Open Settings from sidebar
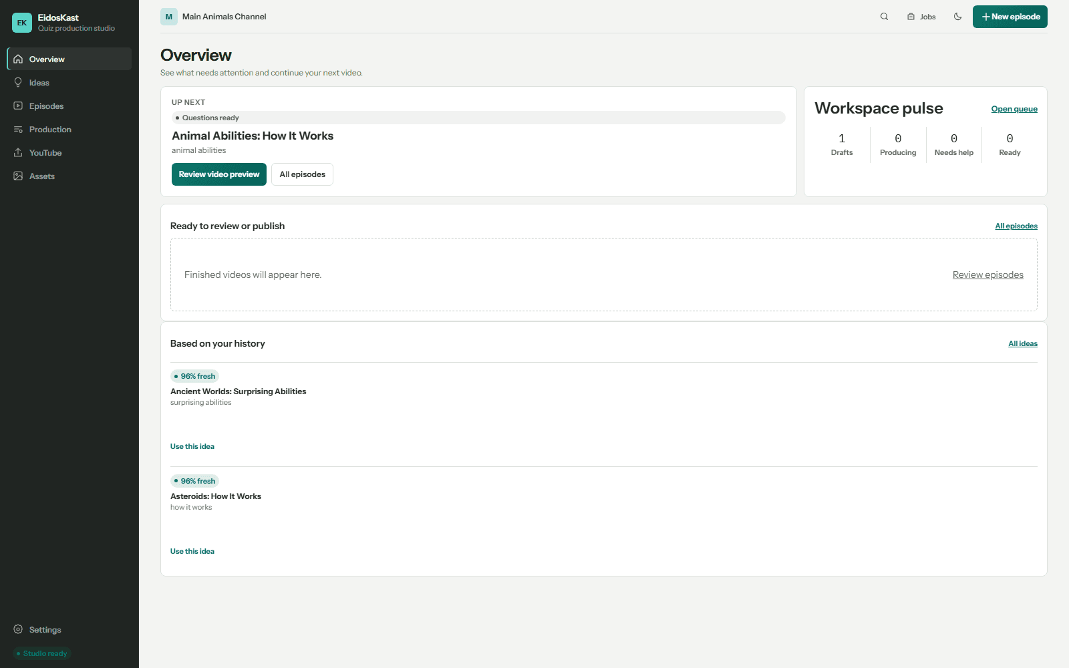Viewport: 1069px width, 668px height. click(x=69, y=629)
